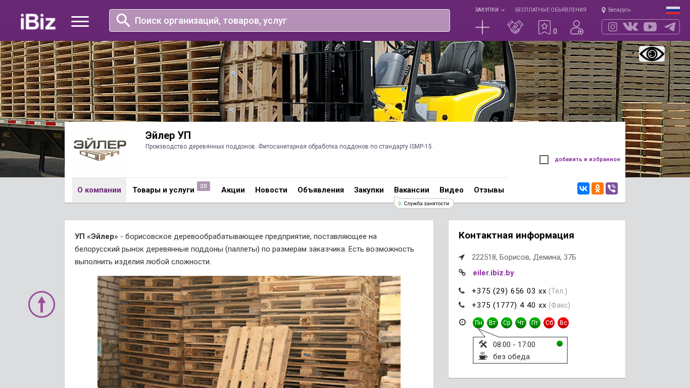Open iBiz Instagram page icon

[x=613, y=27]
